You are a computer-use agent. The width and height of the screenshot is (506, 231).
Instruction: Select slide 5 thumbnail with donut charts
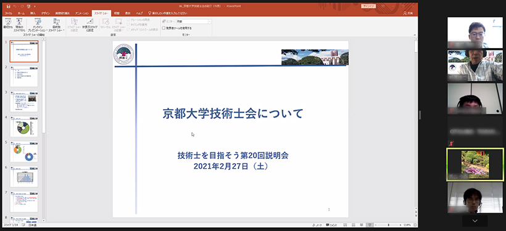click(x=24, y=152)
